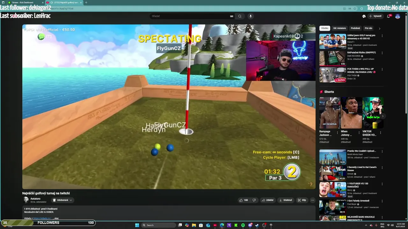The width and height of the screenshot is (408, 229).
Task: Share the video via Zdieľať
Action: click(x=267, y=200)
